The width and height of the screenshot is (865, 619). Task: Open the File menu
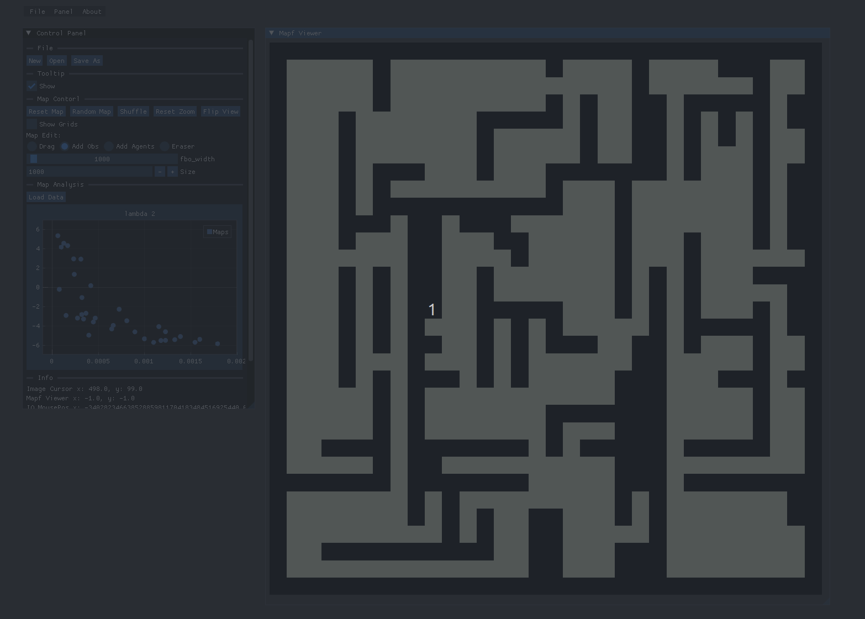click(37, 12)
